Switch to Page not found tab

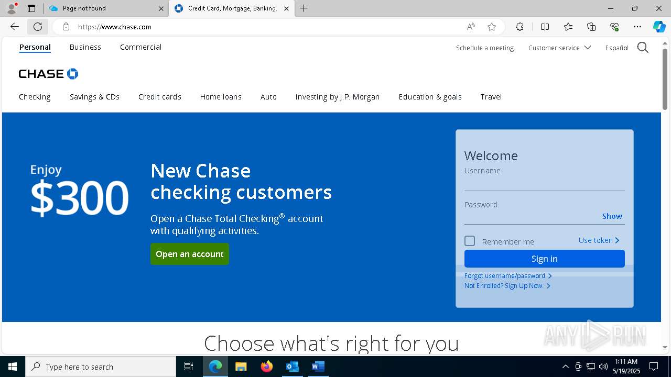pos(105,8)
